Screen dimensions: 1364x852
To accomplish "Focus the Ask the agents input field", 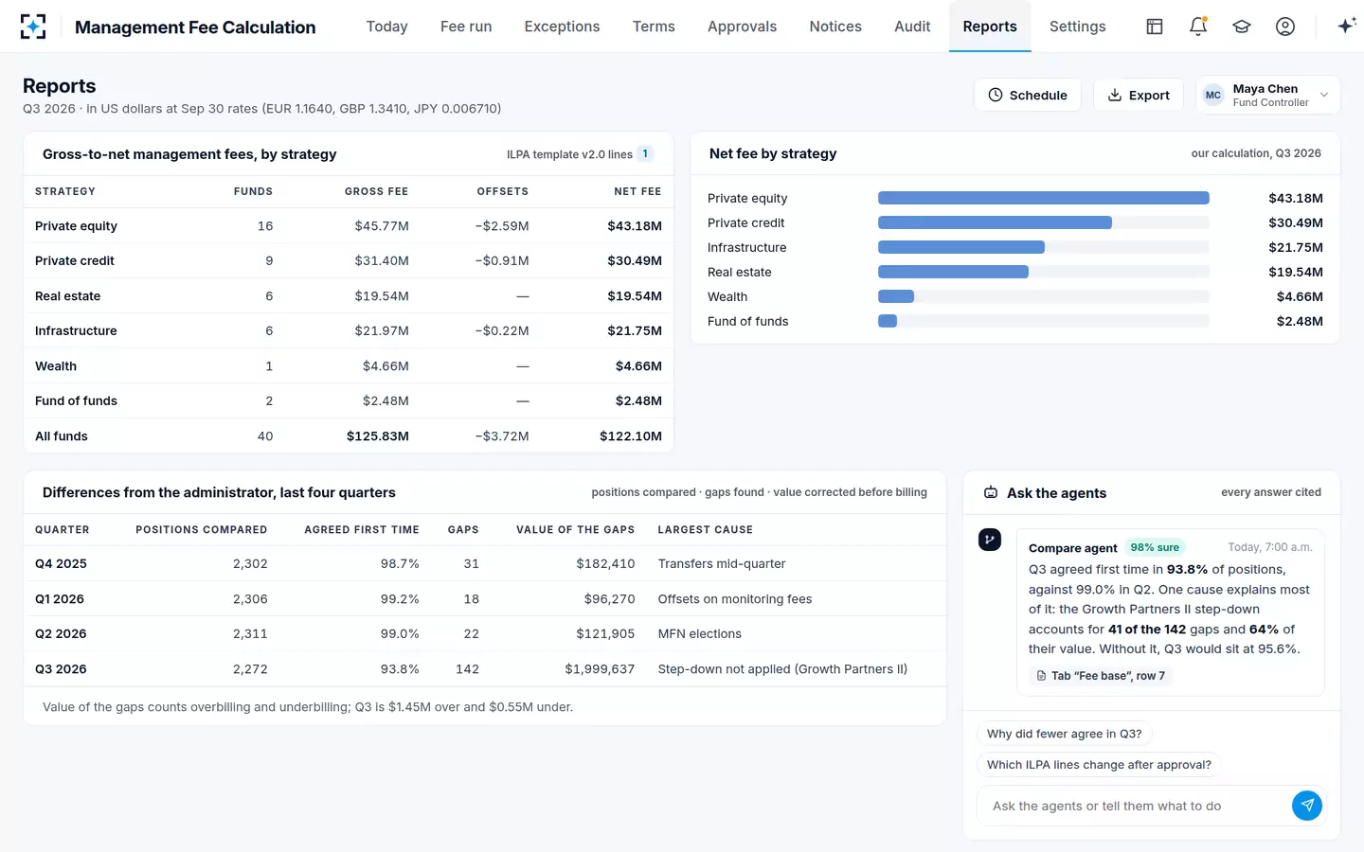I will click(x=1136, y=806).
